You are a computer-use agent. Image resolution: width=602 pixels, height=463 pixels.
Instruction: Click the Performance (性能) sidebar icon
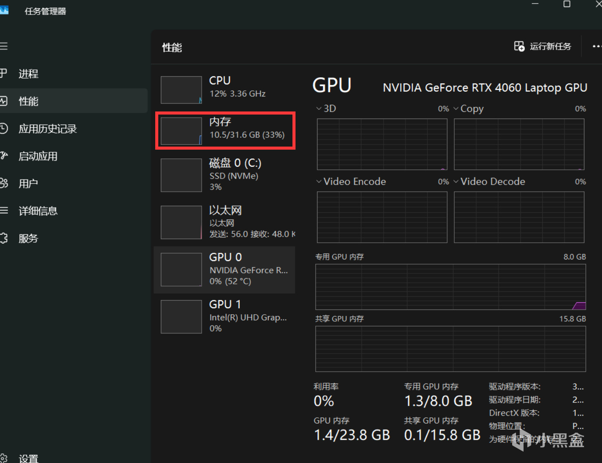click(4, 101)
